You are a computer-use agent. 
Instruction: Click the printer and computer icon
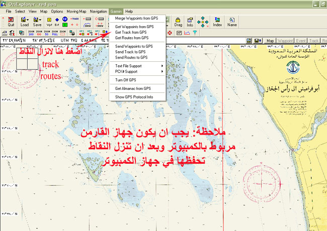pos(72,33)
